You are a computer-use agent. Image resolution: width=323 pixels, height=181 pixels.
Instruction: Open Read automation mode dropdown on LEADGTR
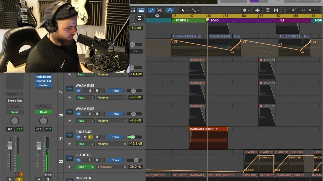click(x=85, y=167)
